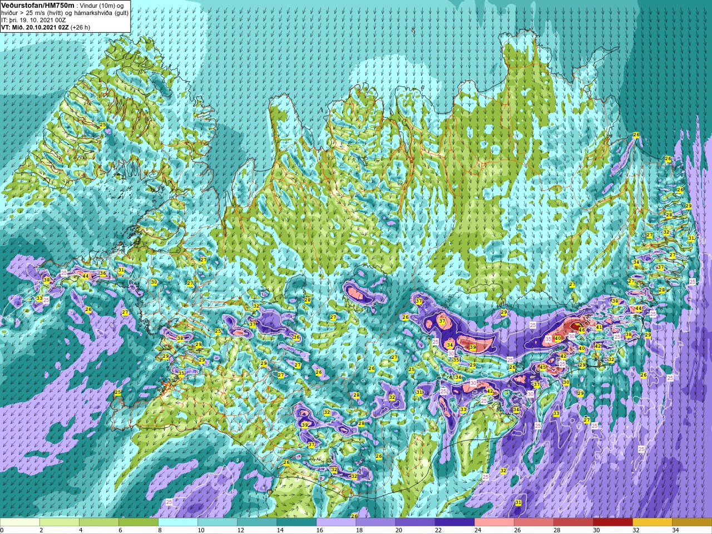Screen dimensions: 712x534
Task: Click the 0 tick label on the legend scale
Action: (2, 530)
